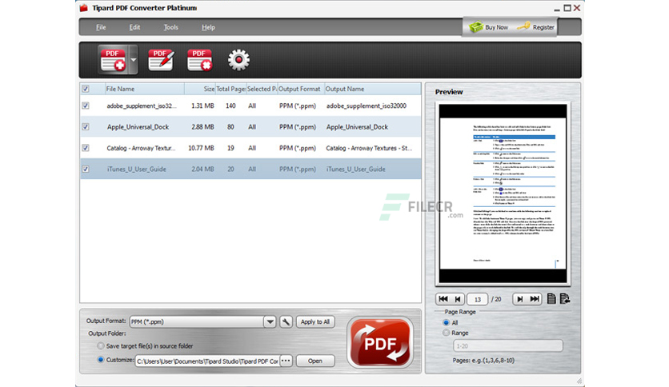Select the All page range radio

[447, 323]
